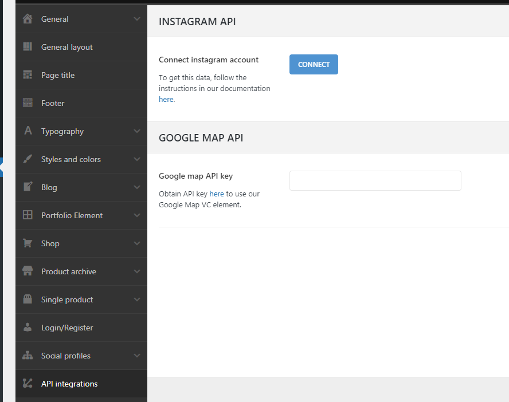The height and width of the screenshot is (402, 509).
Task: Click the Typography letter A icon
Action: (28, 131)
